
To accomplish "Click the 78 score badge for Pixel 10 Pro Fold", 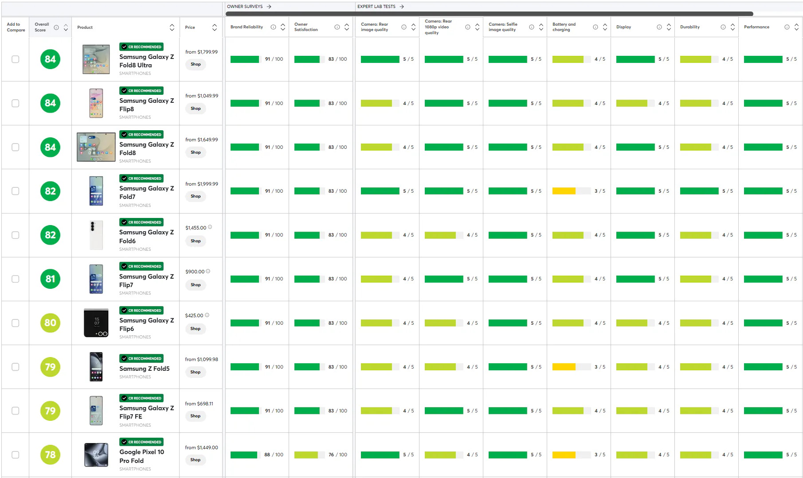I will (50, 455).
